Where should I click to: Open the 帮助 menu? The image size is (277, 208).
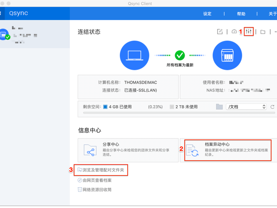click(x=241, y=14)
